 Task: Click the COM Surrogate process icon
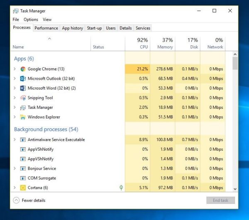coord(23,178)
